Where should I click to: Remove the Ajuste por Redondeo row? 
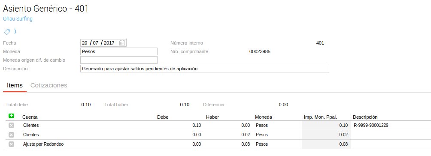tap(11, 144)
